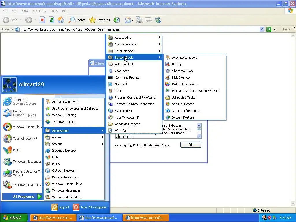Click Log Off button
The width and height of the screenshot is (296, 222).
[60, 207]
